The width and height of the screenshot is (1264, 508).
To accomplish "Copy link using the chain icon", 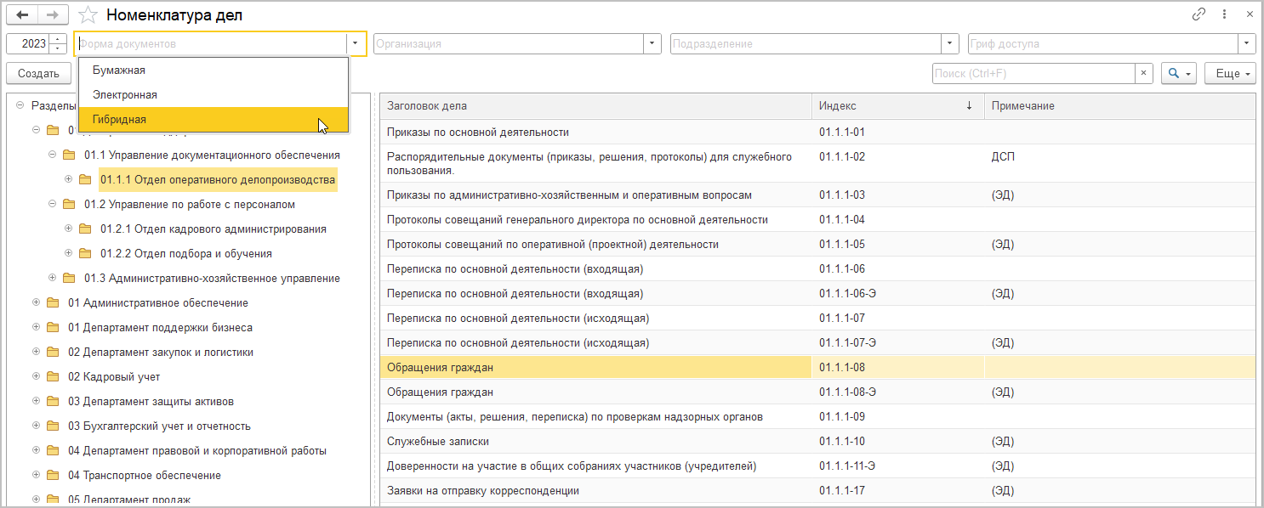I will click(x=1199, y=14).
